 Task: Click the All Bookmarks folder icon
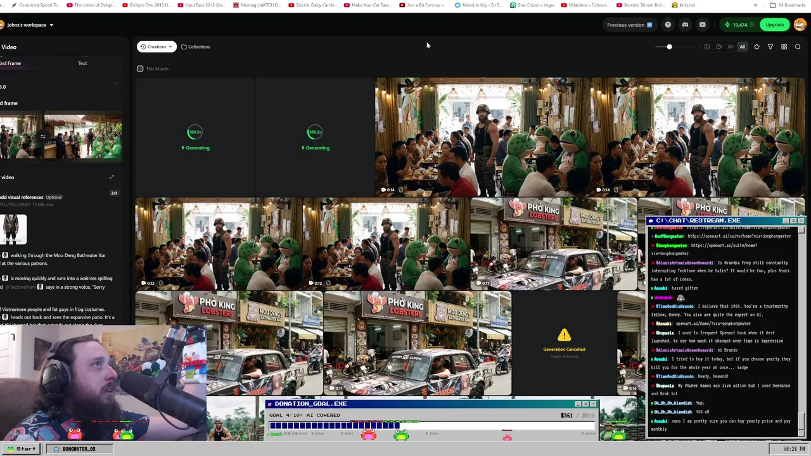pos(772,5)
